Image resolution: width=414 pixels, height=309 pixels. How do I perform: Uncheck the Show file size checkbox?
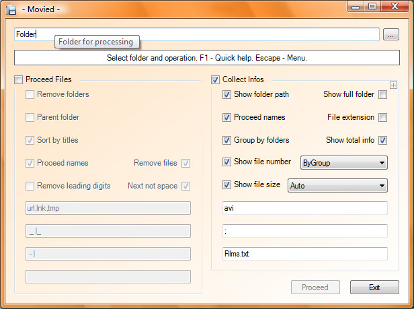[226, 184]
